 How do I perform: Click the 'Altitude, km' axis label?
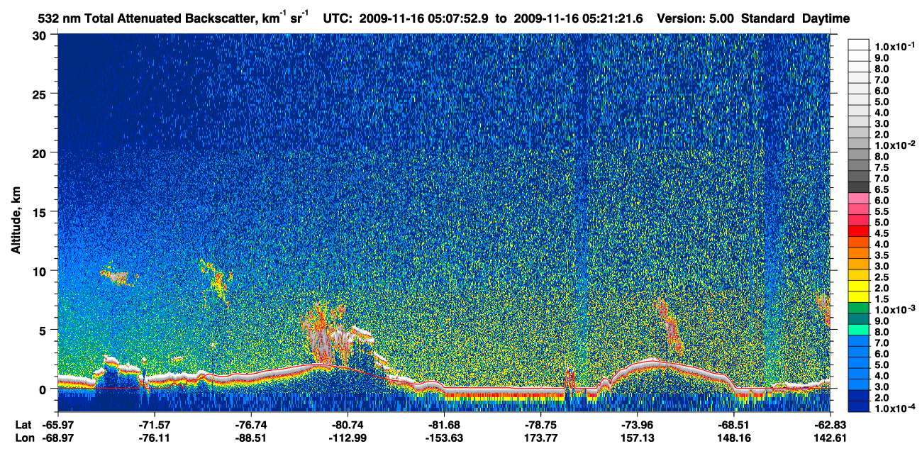pyautogui.click(x=16, y=221)
